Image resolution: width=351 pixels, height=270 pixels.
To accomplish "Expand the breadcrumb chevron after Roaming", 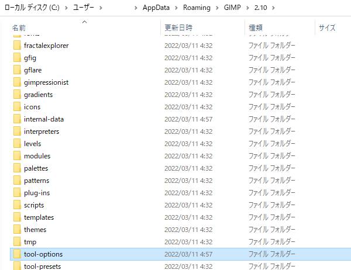I will coord(218,8).
